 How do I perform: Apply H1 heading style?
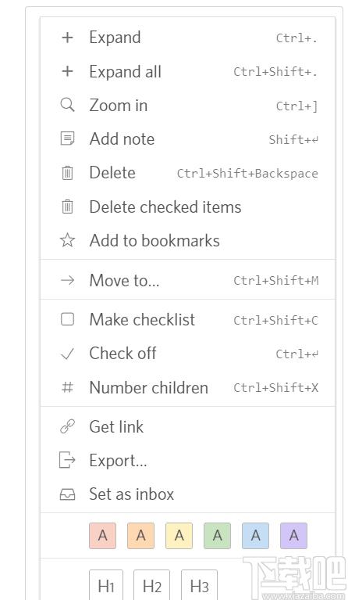click(x=106, y=585)
